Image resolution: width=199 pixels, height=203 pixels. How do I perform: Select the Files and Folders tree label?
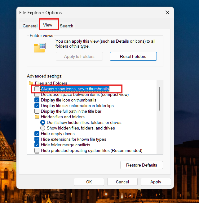51,83
